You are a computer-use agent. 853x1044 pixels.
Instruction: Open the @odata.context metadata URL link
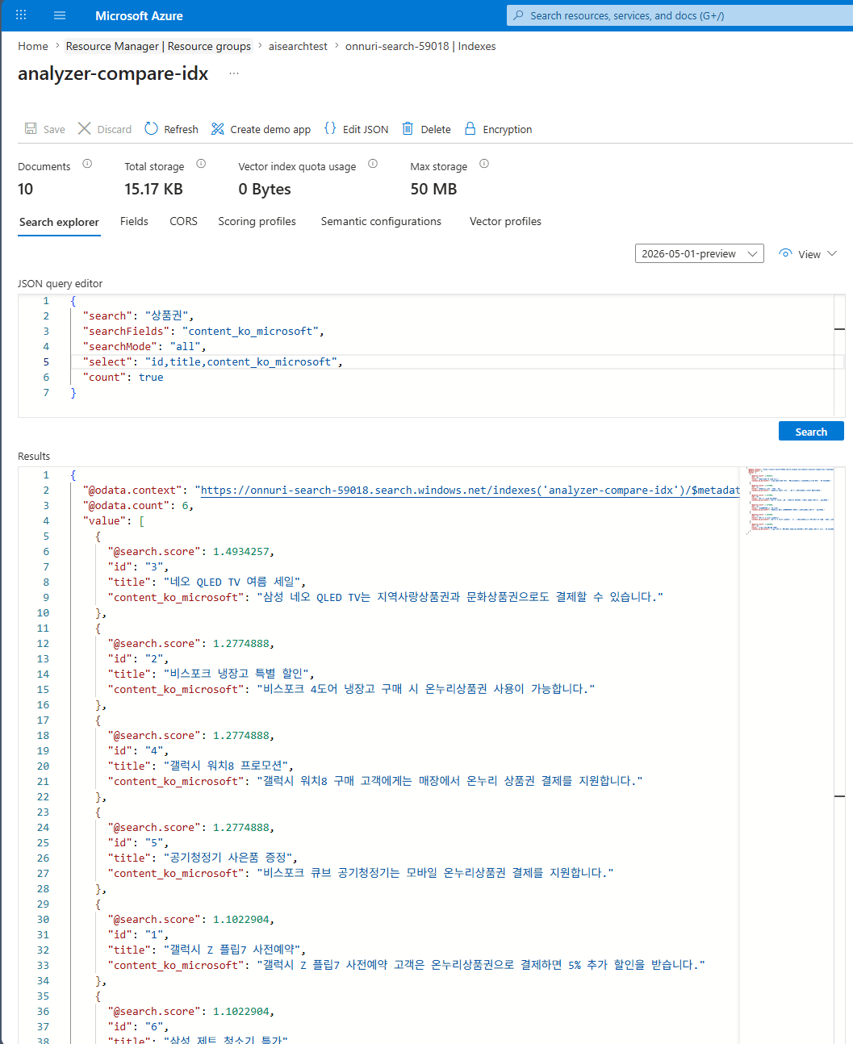[470, 490]
